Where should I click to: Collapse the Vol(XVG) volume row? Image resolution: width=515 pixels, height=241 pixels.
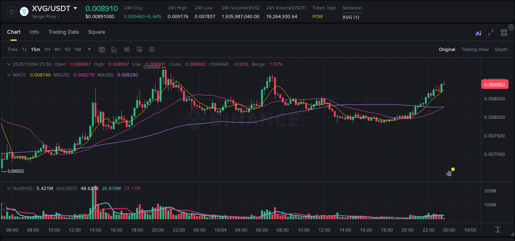point(9,188)
